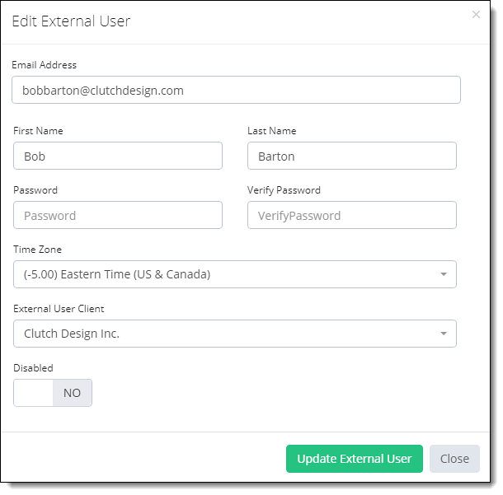Toggle the Disabled switch
Image resolution: width=503 pixels, height=495 pixels.
point(53,393)
